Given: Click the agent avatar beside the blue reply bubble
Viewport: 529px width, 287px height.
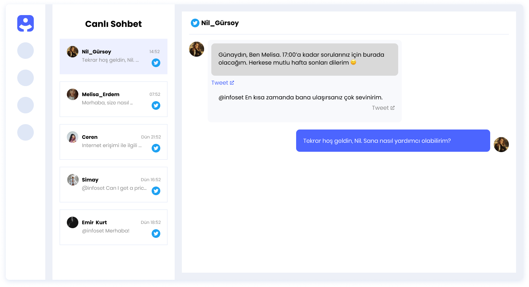Looking at the screenshot, I should tap(501, 145).
